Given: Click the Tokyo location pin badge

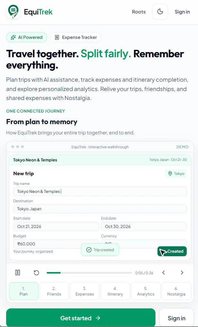Looking at the screenshot, I should click(x=176, y=174).
